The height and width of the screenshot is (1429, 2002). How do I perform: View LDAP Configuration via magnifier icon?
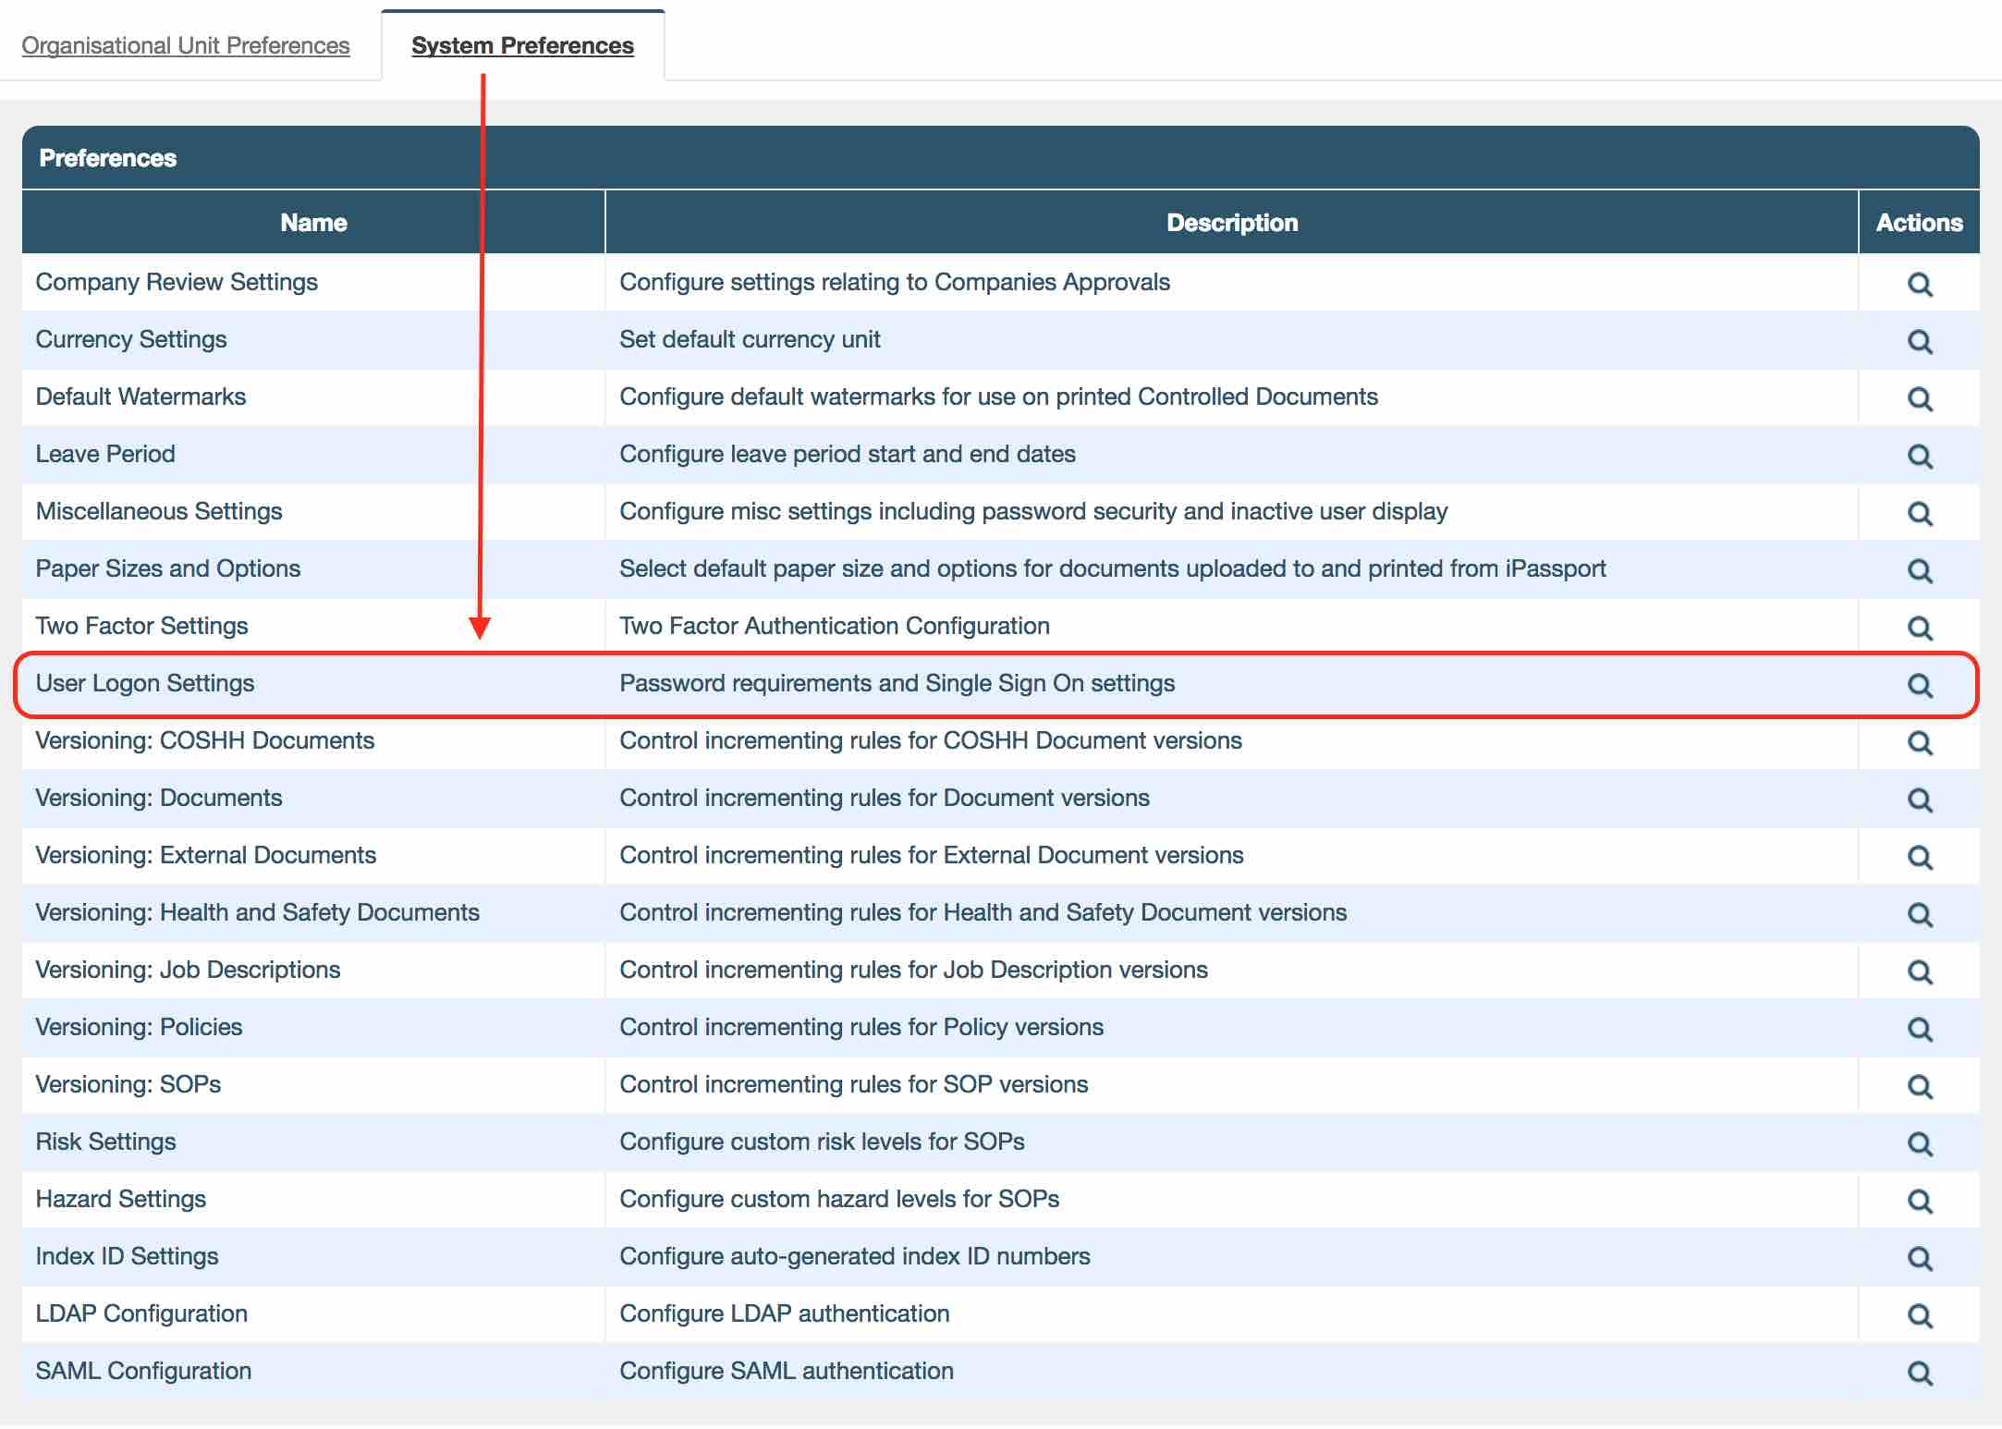(1919, 1315)
